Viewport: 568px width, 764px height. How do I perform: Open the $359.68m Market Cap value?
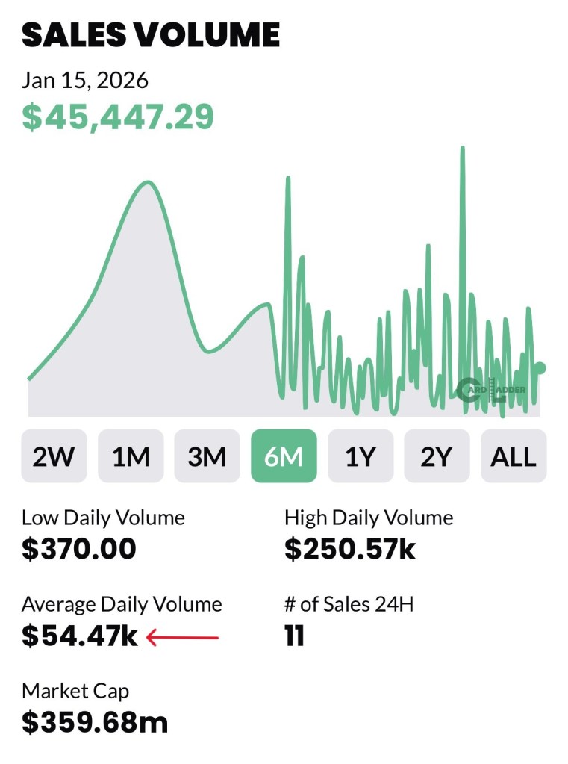(95, 722)
